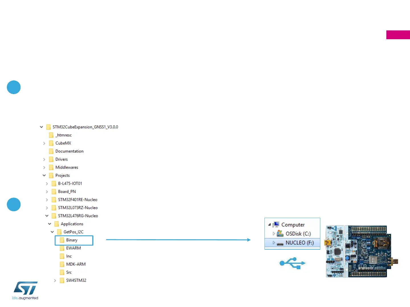Image resolution: width=410 pixels, height=307 pixels.
Task: Select the Src folder icon
Action: point(62,272)
